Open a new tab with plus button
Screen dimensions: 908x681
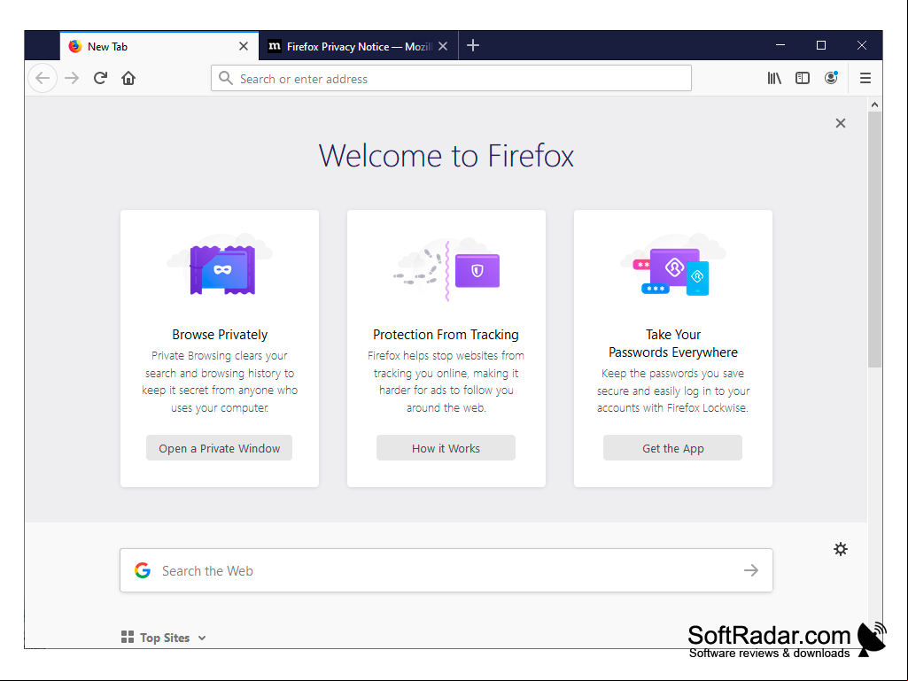tap(473, 45)
